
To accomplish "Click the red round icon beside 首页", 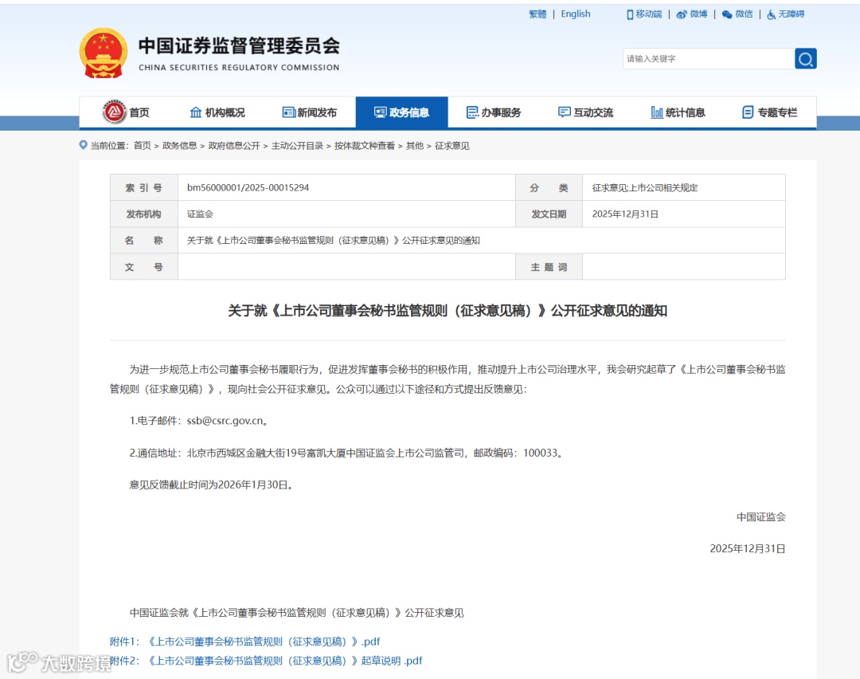I will click(114, 112).
